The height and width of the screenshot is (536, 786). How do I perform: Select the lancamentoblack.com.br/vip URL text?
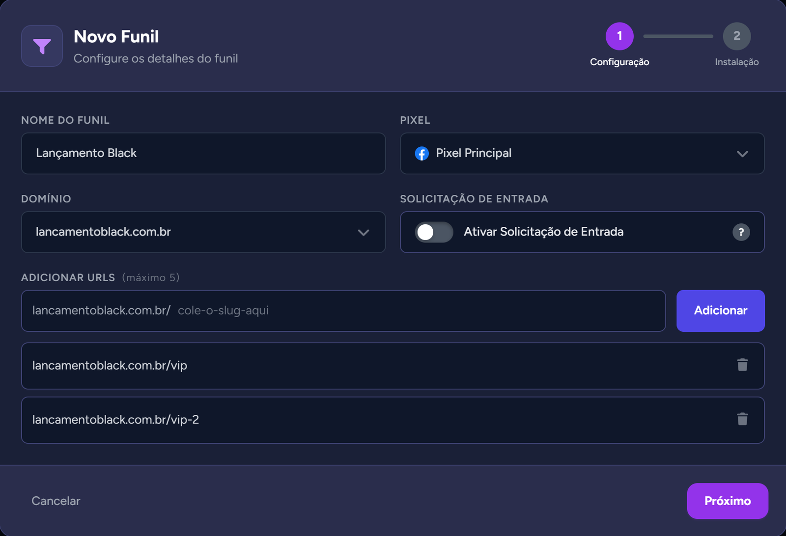[110, 366]
